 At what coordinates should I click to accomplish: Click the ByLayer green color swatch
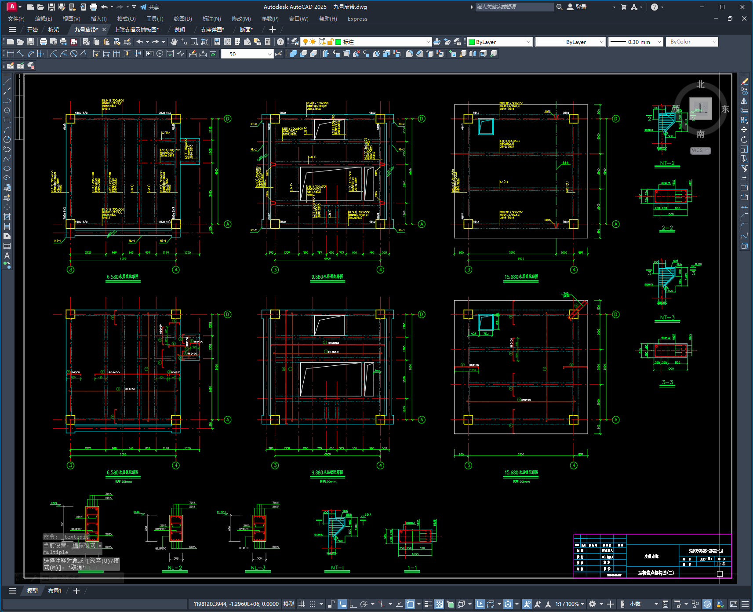tap(472, 42)
